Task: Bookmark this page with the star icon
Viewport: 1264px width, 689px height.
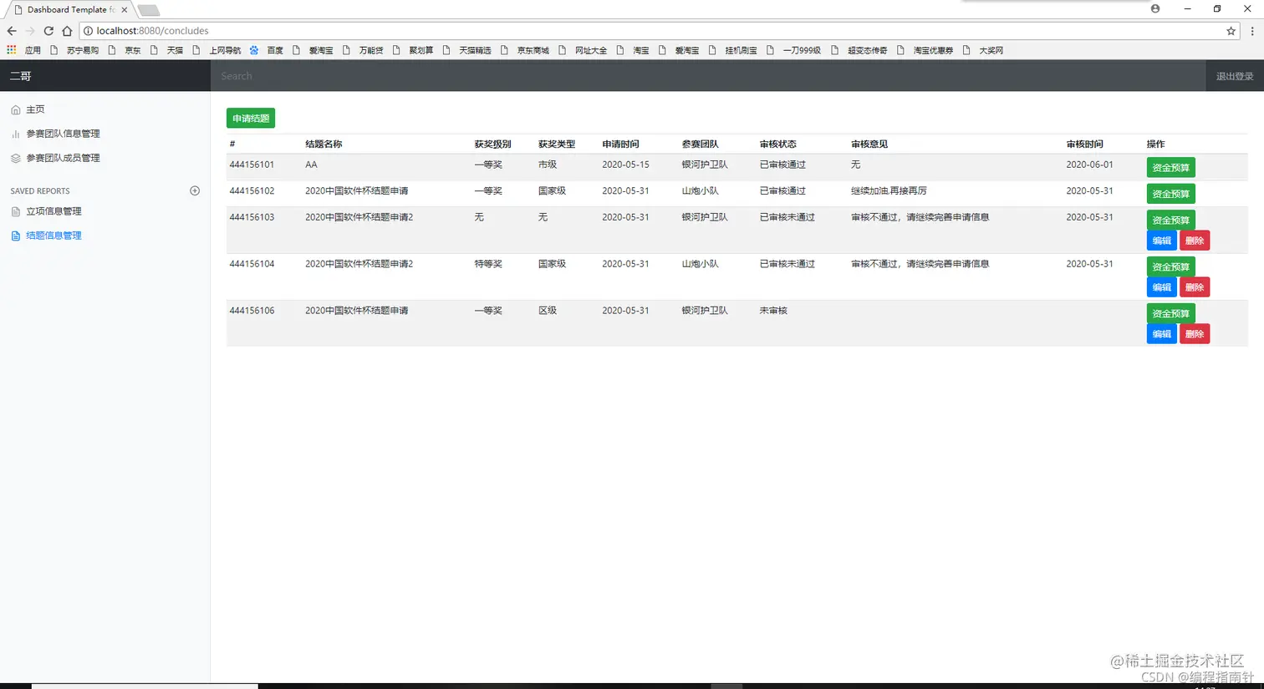Action: pos(1231,31)
